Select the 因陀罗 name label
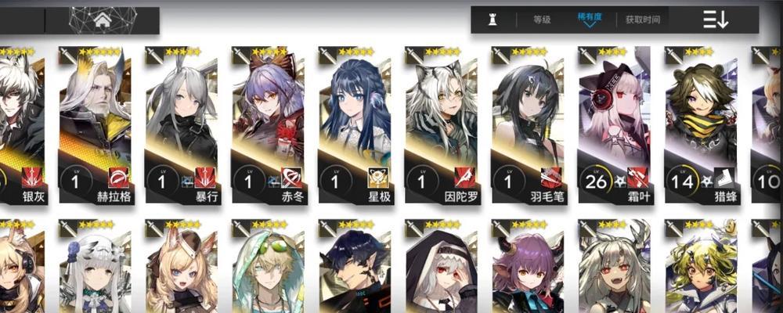The height and width of the screenshot is (313, 783). pyautogui.click(x=461, y=196)
